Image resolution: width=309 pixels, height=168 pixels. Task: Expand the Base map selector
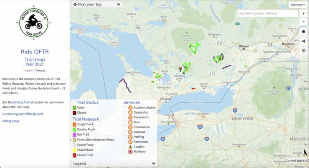[x=298, y=5]
